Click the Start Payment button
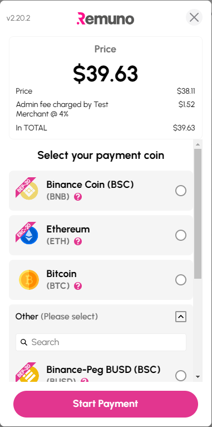 (106, 404)
